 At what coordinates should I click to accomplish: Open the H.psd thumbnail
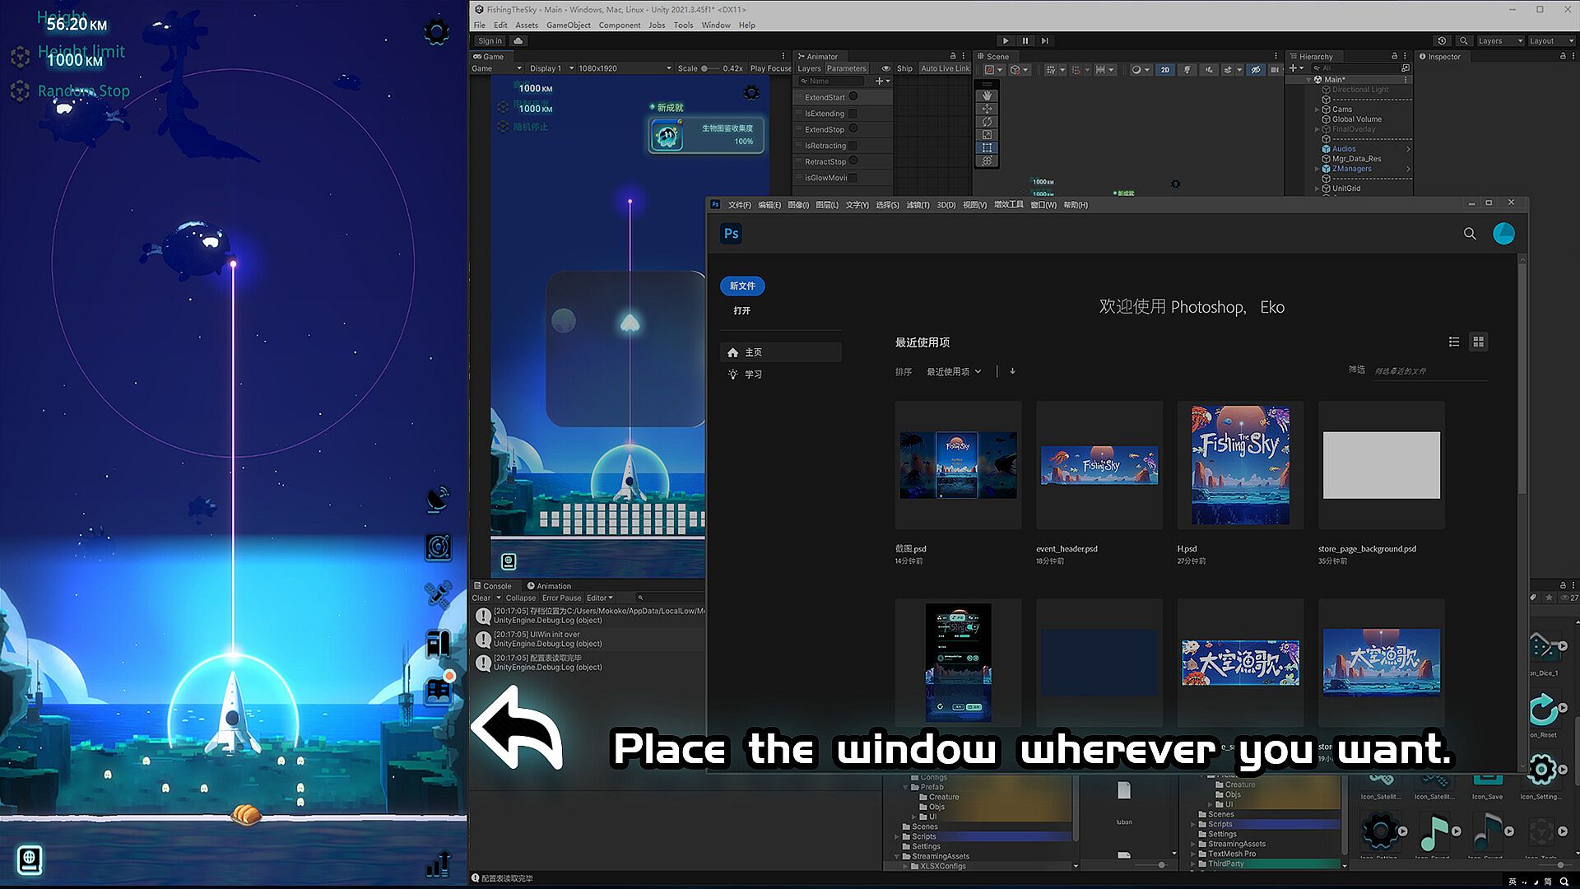click(1240, 465)
